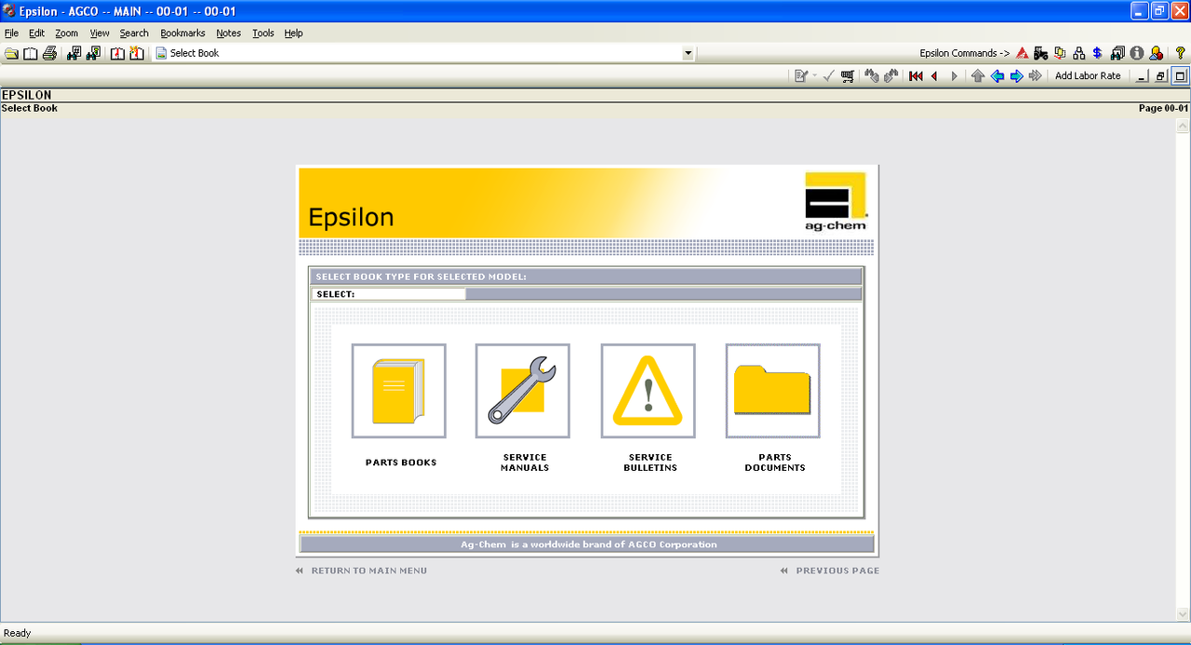Click the open folder toolbar icon
1191x645 pixels.
(x=11, y=53)
